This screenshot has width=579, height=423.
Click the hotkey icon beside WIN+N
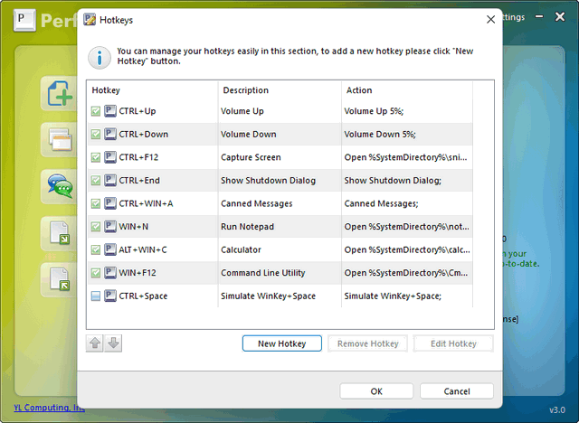[110, 227]
